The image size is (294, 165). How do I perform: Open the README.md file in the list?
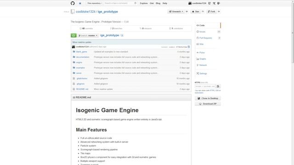tap(82, 89)
